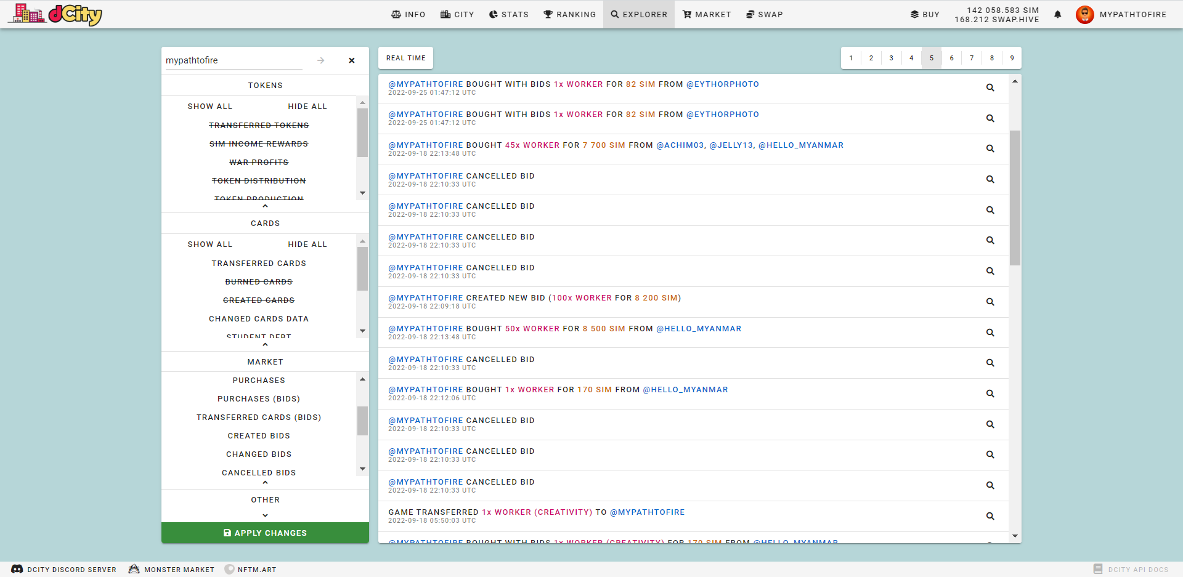Viewport: 1183px width, 577px height.
Task: Open the notifications bell
Action: pos(1057,15)
